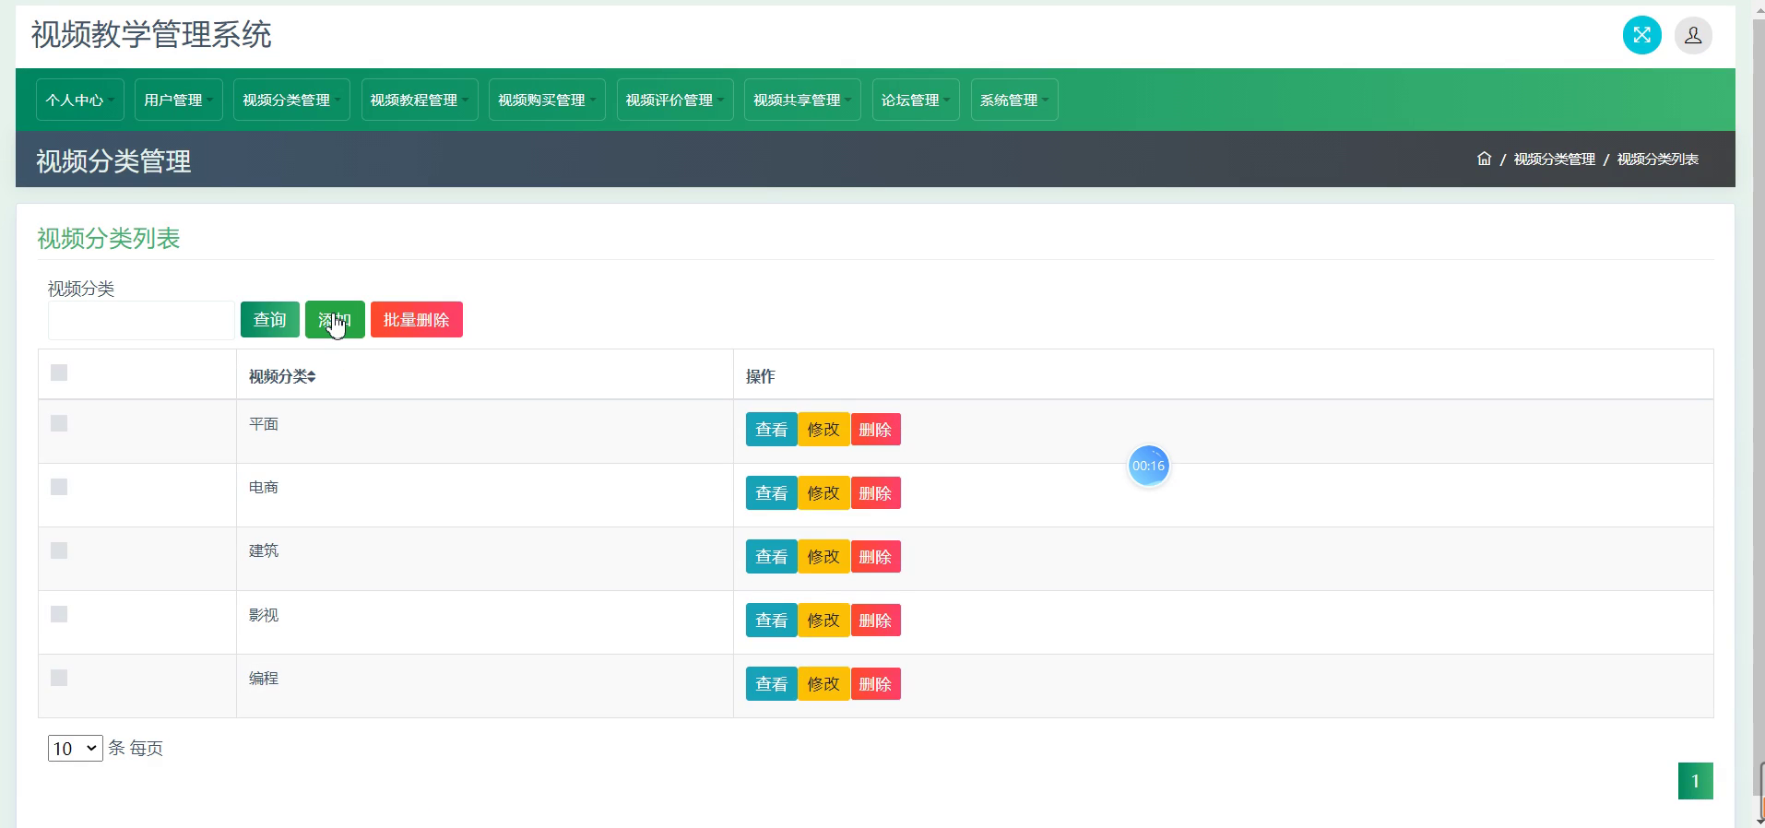Viewport: 1765px width, 828px height.
Task: Click the 查询 search button
Action: 269,320
